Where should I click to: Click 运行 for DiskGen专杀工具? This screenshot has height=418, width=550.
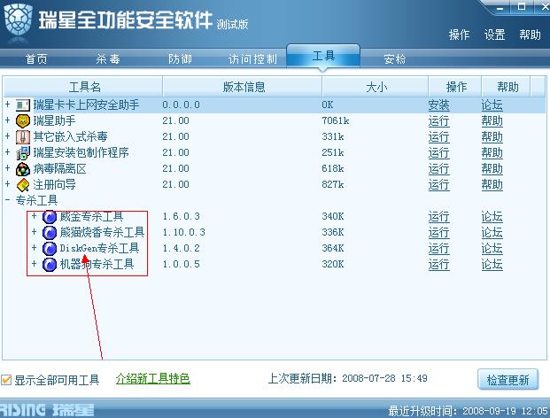(x=438, y=249)
